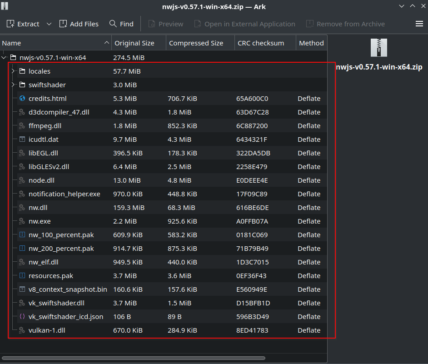Select the ffmpeg.dll file name

tap(45, 126)
